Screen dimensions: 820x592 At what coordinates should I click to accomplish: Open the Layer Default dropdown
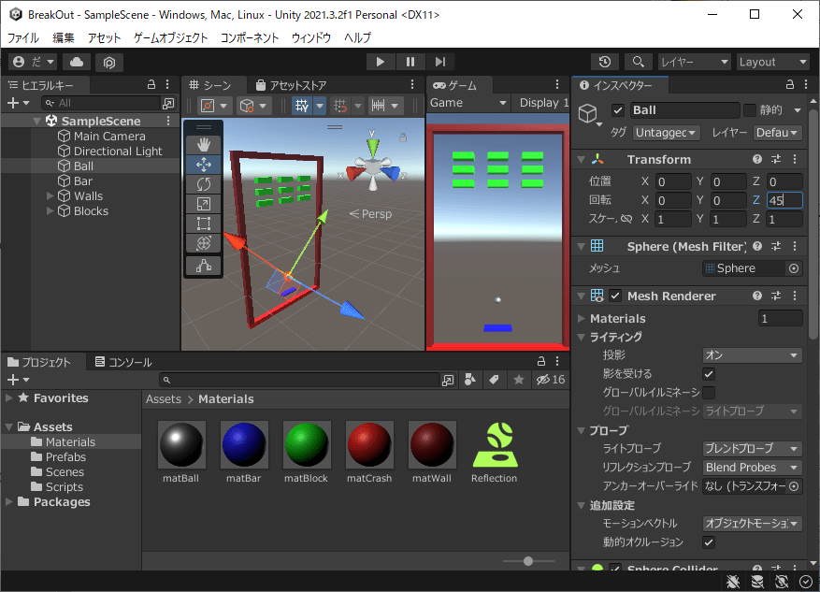pyautogui.click(x=777, y=133)
